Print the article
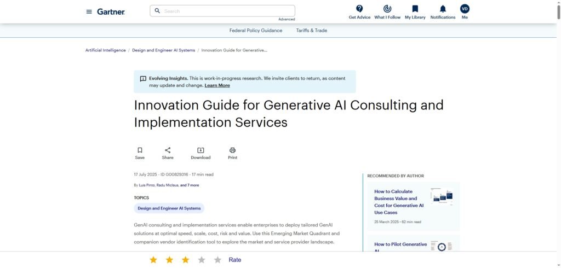 [232, 150]
